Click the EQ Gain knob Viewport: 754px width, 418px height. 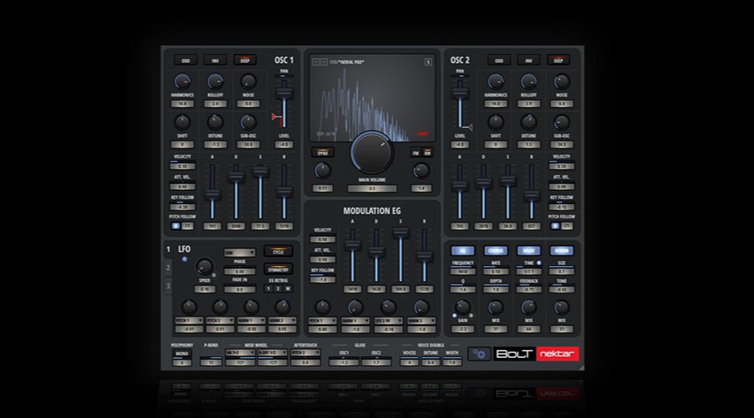coord(463,307)
